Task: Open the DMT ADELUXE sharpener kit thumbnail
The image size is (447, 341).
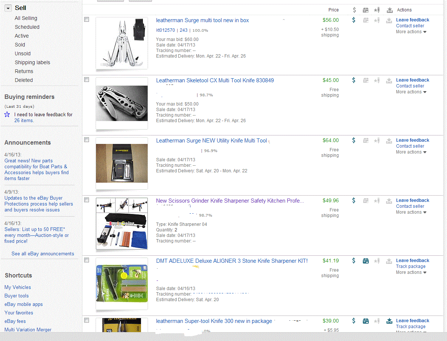Action: click(122, 284)
